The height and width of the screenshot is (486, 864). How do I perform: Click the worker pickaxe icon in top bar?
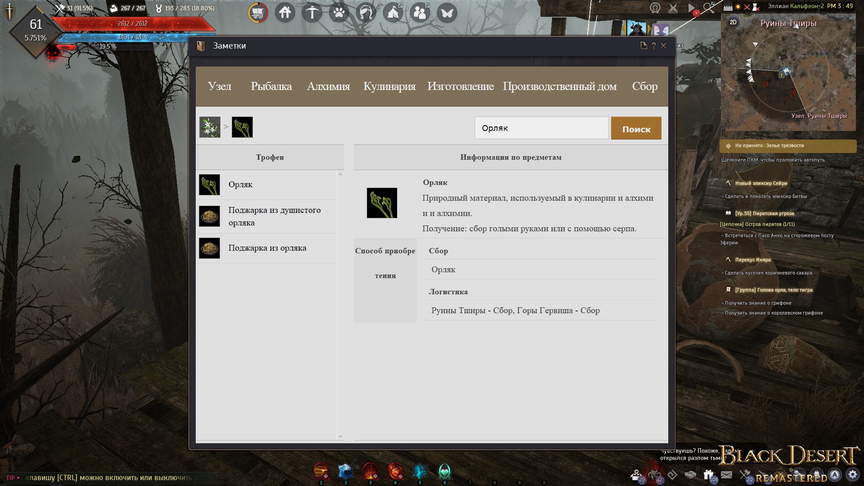[312, 13]
